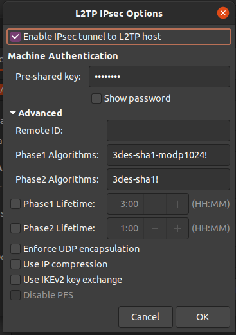Confirm settings with the OK button
This screenshot has height=335, width=236.
click(203, 317)
